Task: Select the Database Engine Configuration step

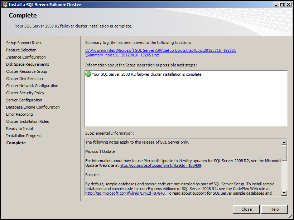Action: point(33,107)
